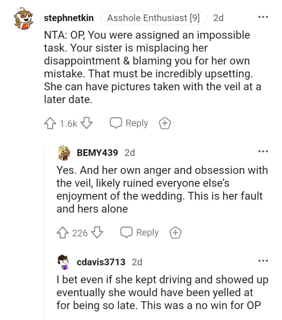
Task: Open BEMY439's avatar image
Action: [65, 153]
